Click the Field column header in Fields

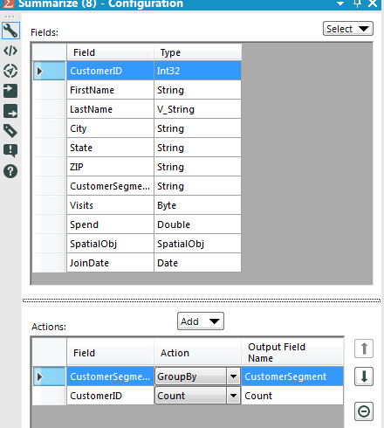click(110, 52)
